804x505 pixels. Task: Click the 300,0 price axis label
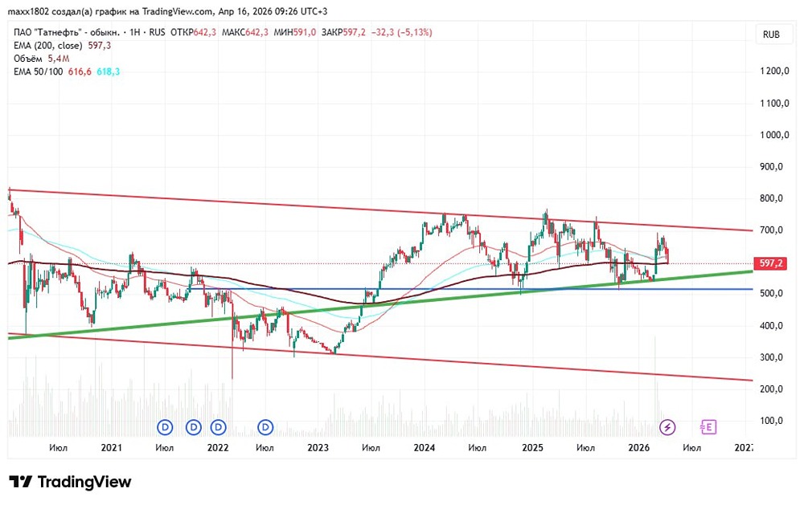(x=771, y=357)
